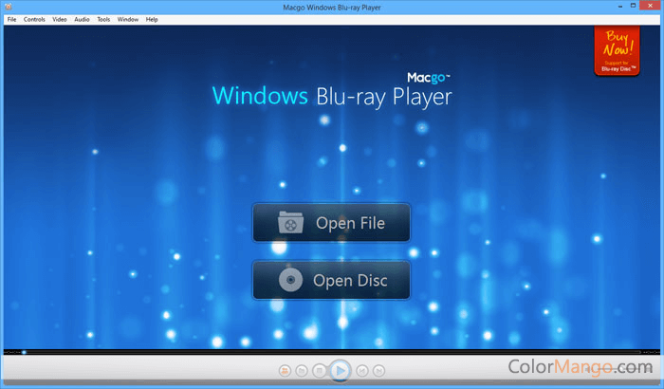Open the File menu
664x389 pixels.
pyautogui.click(x=11, y=19)
